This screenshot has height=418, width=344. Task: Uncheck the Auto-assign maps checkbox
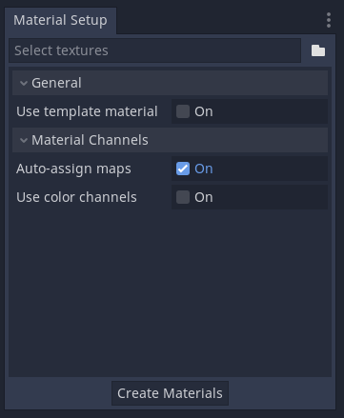[183, 169]
